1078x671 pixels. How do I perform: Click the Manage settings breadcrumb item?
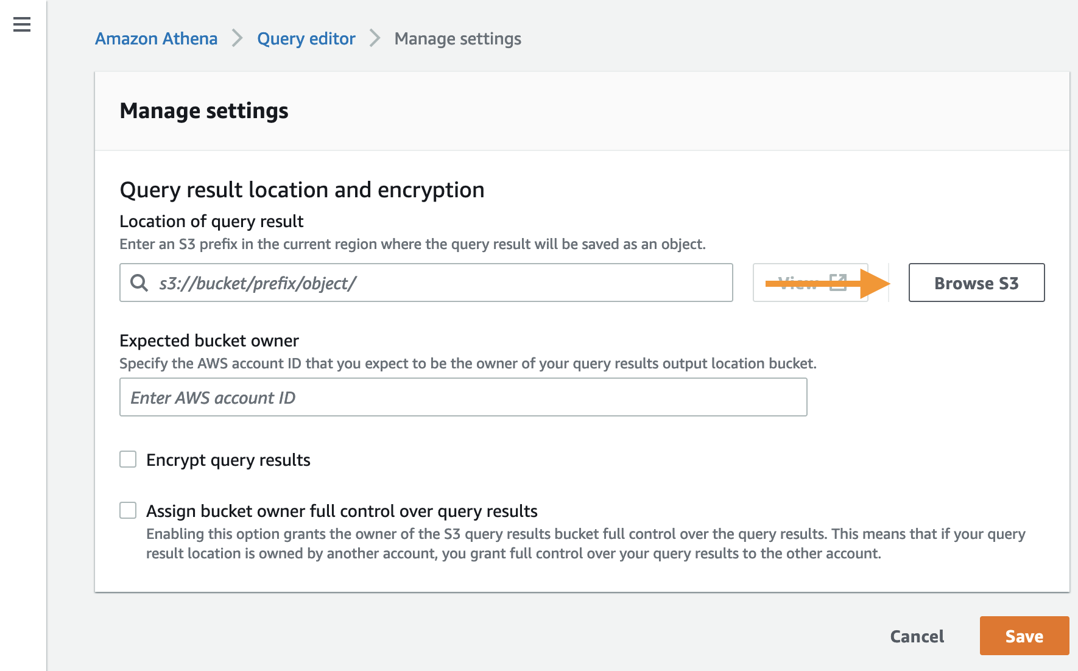click(457, 38)
